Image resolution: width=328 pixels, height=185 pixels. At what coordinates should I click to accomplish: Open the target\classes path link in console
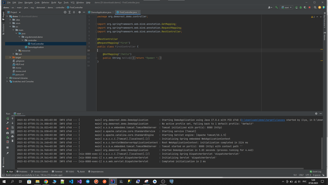pyautogui.click(x=263, y=120)
